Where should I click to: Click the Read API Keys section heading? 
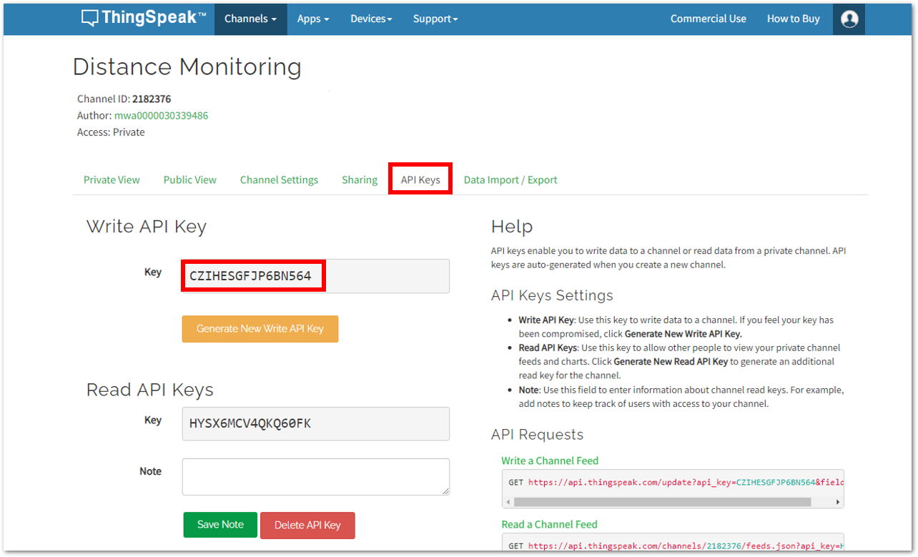click(150, 390)
